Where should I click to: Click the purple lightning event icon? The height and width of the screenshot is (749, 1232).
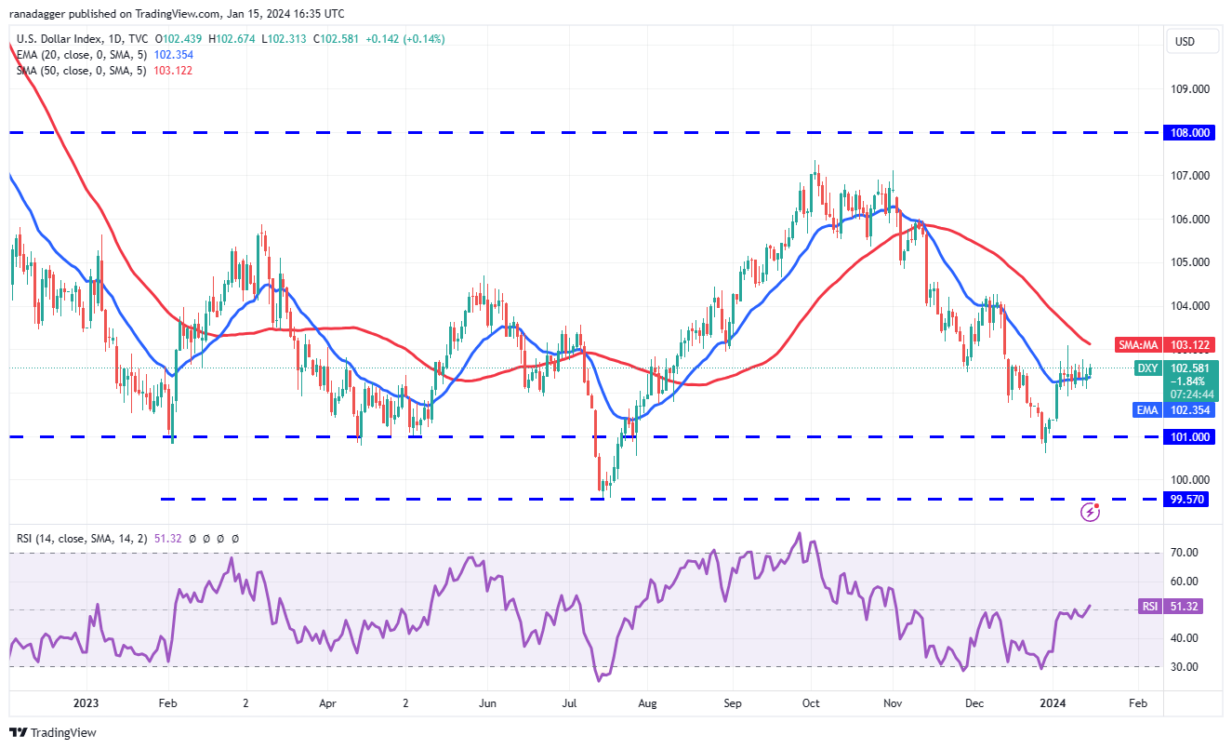[x=1090, y=512]
